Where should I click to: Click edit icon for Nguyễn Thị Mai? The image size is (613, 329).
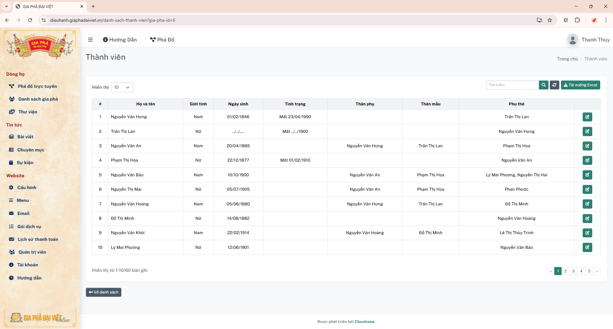coord(587,189)
